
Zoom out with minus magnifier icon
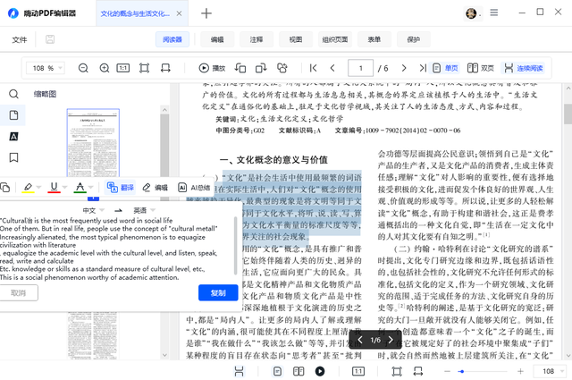[83, 68]
